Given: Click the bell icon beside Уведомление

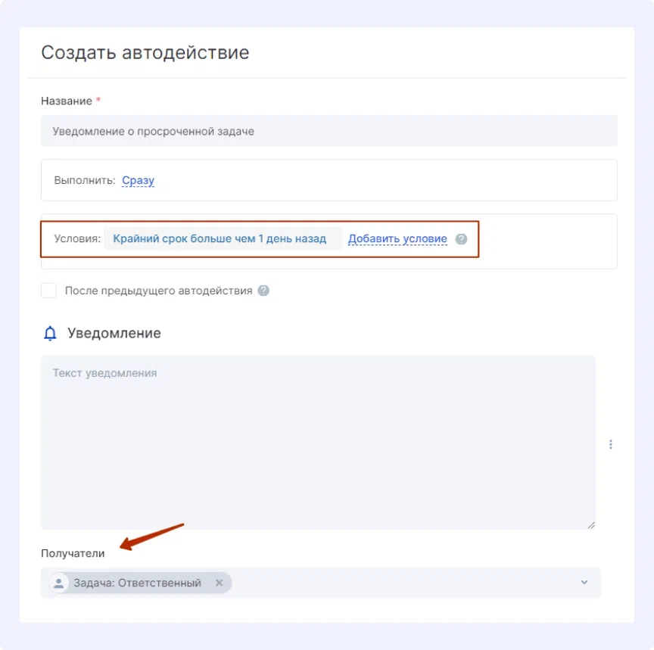Looking at the screenshot, I should (48, 333).
